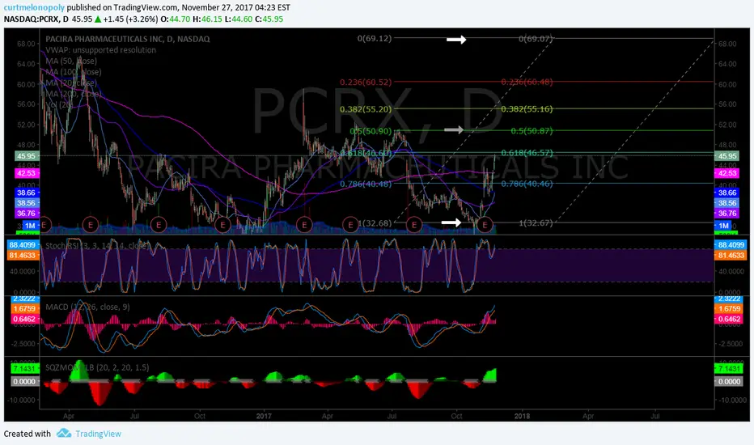The image size is (754, 445).
Task: Select the MACD (12, 26, close, 9) legend
Action: point(87,307)
